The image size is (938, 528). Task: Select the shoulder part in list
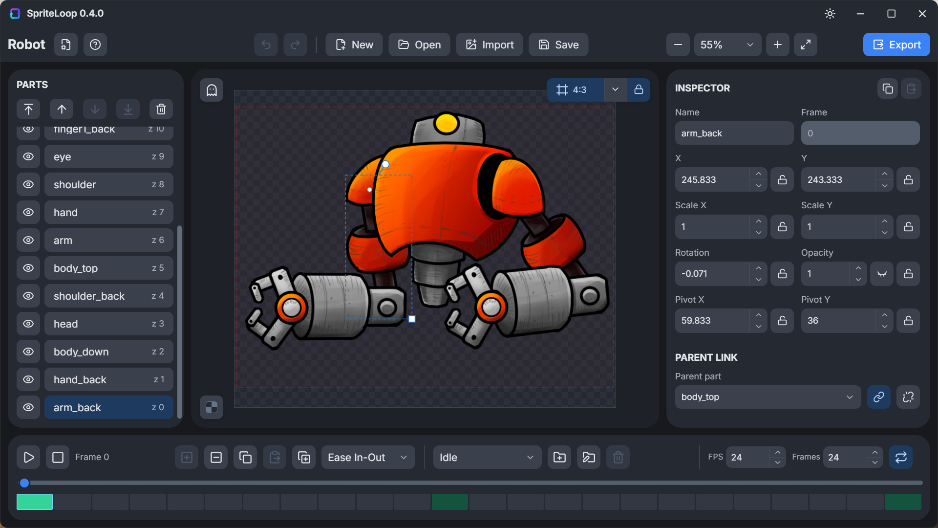tap(109, 184)
